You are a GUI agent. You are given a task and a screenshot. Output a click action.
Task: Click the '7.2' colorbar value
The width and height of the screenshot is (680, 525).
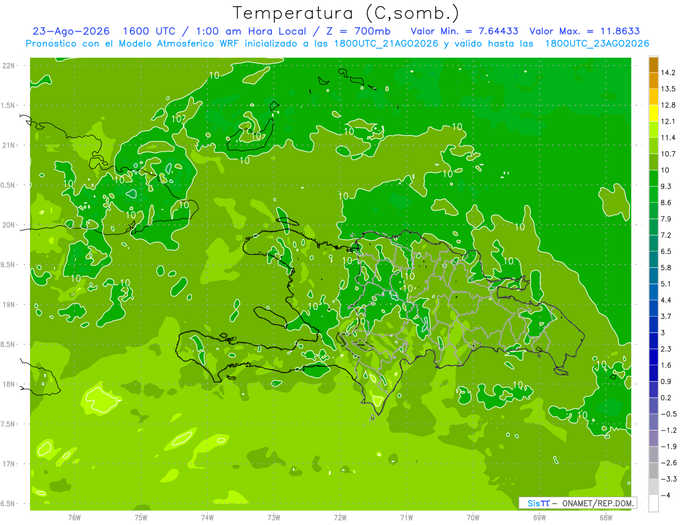(667, 235)
